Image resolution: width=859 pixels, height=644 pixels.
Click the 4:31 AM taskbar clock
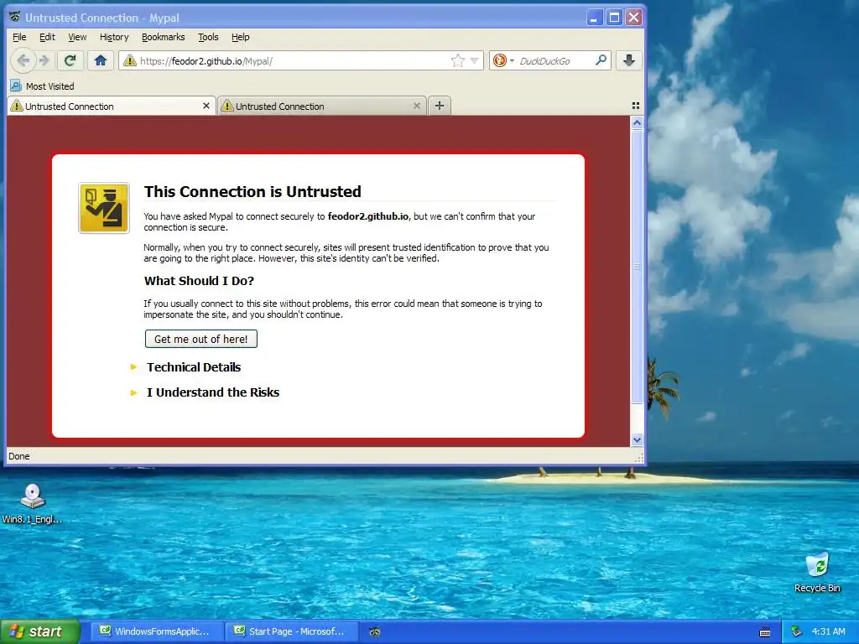coord(828,631)
